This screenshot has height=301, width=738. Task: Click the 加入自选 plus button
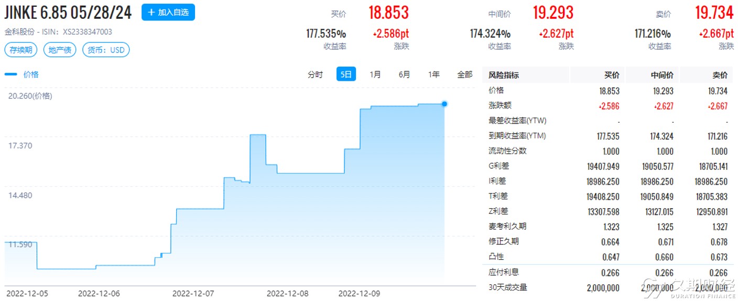[x=168, y=12]
